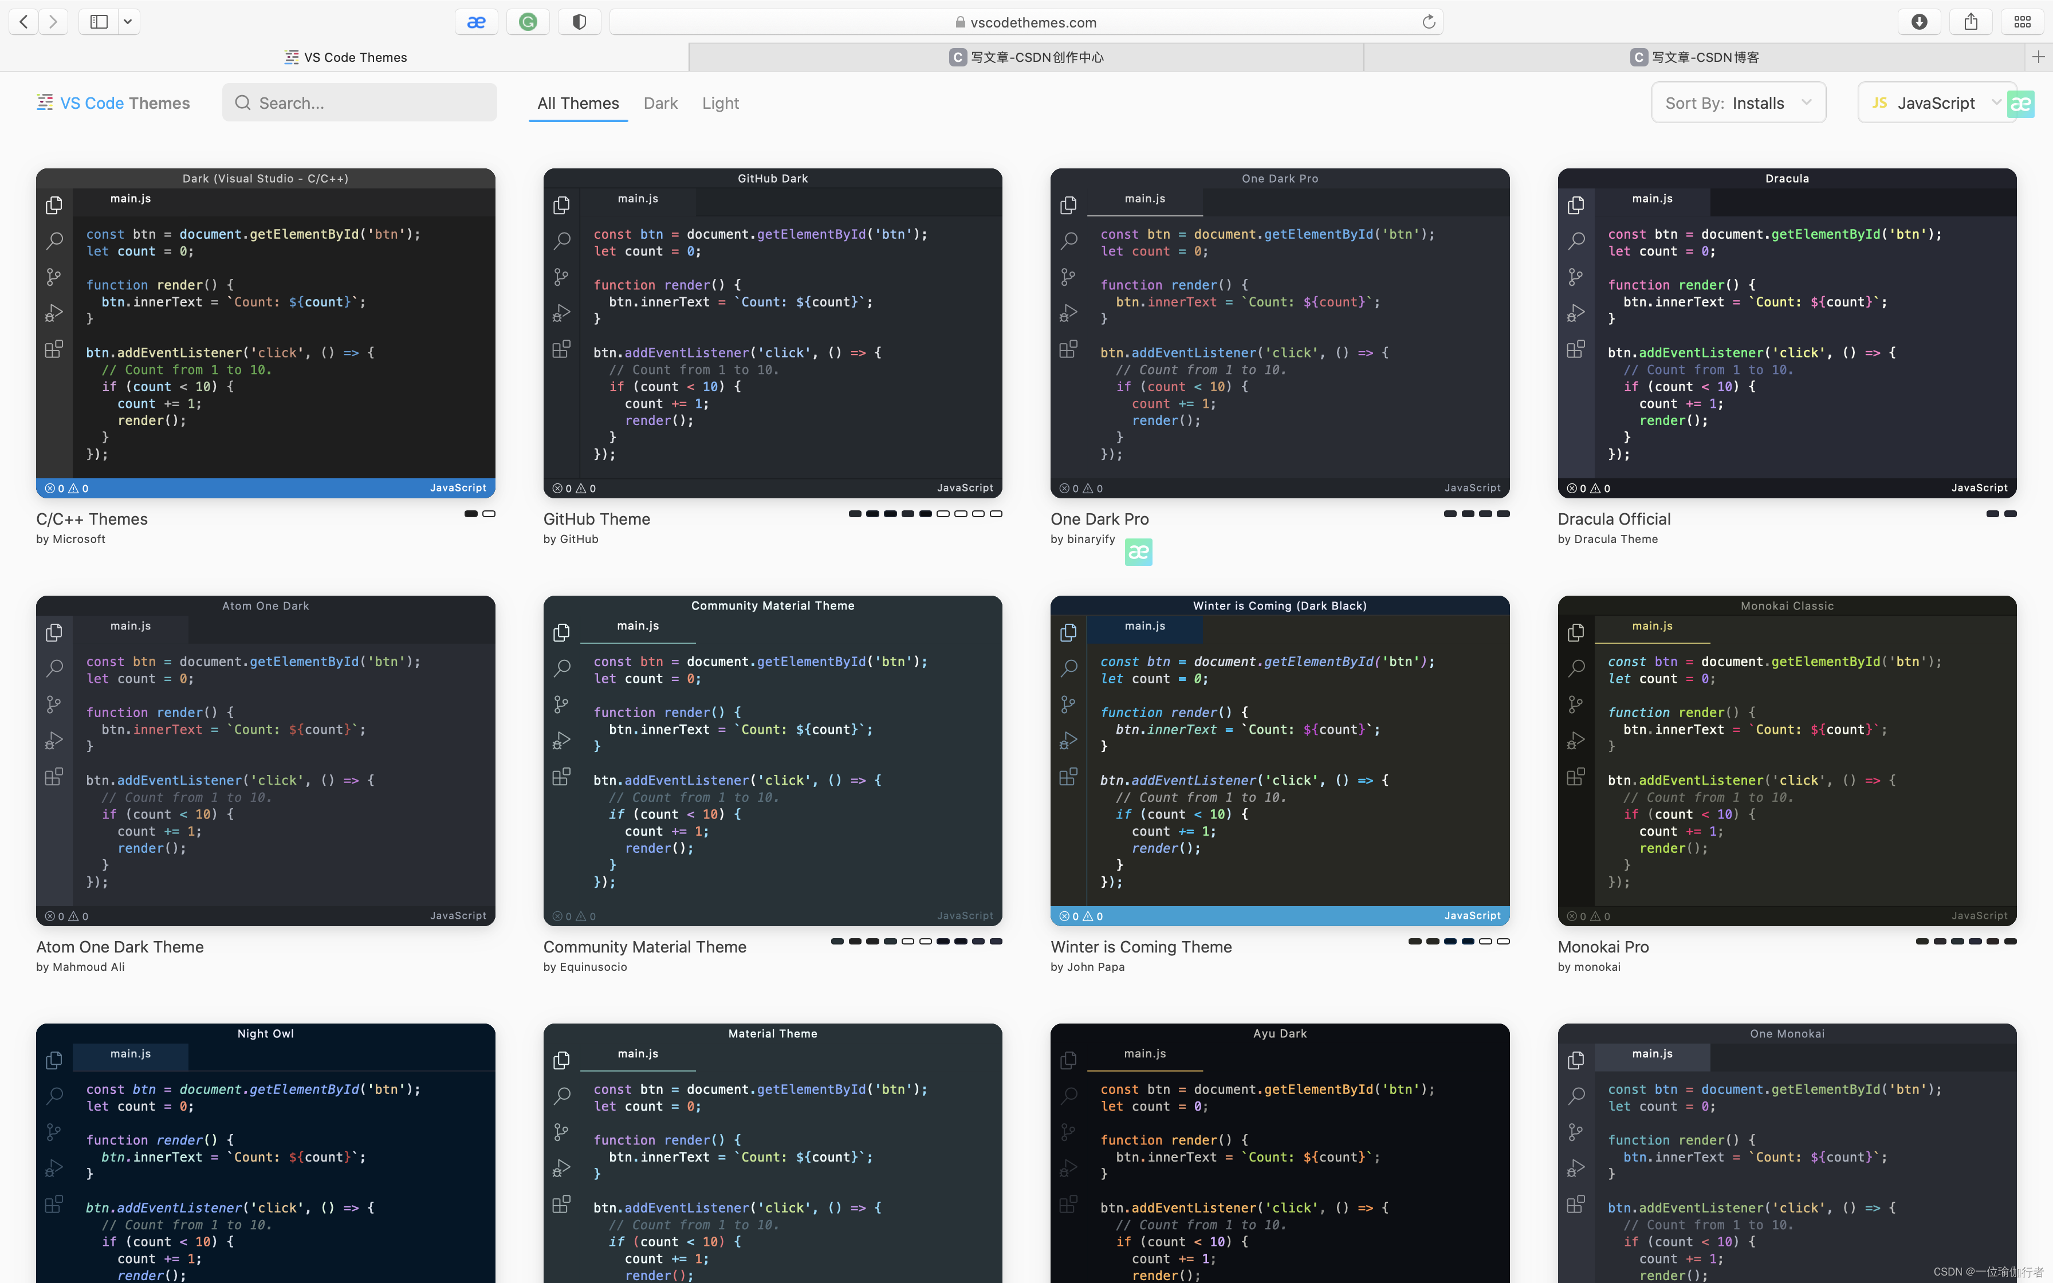
Task: Click into the Search... field
Action: (x=360, y=103)
